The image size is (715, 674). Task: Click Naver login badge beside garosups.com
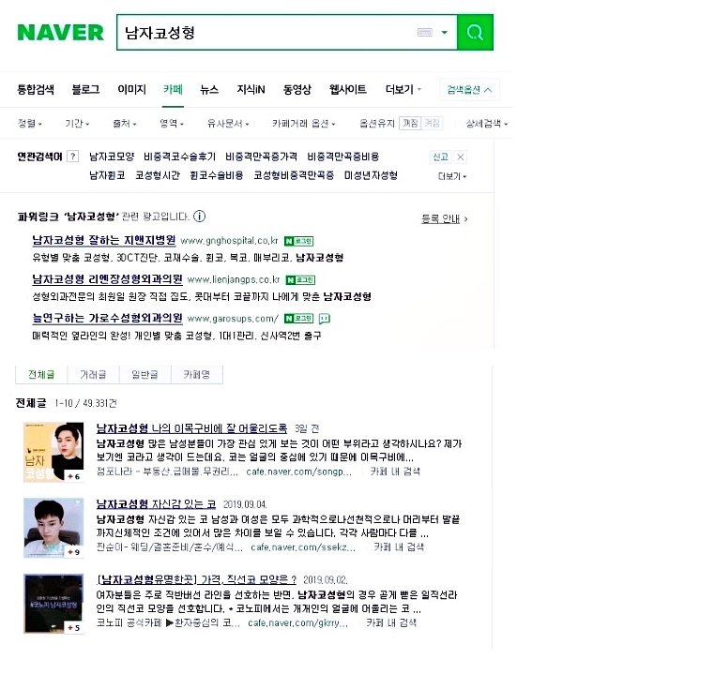298,319
